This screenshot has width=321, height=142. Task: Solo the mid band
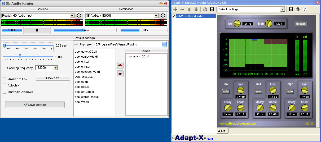(258, 91)
